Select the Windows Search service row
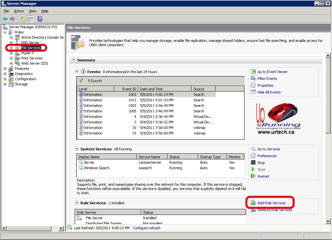The image size is (332, 240). point(97,168)
